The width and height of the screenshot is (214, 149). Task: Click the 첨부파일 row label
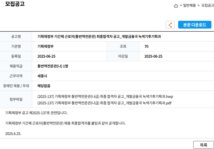(16, 99)
